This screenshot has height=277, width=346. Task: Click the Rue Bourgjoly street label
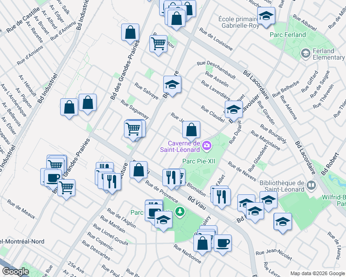click(274, 134)
